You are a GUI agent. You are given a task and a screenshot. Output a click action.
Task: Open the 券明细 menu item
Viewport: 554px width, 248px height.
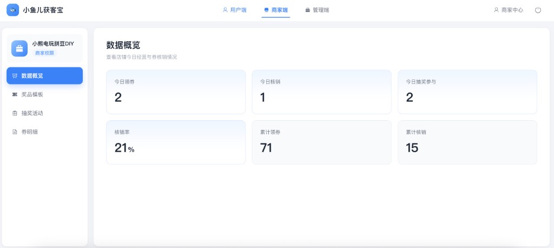[44, 132]
